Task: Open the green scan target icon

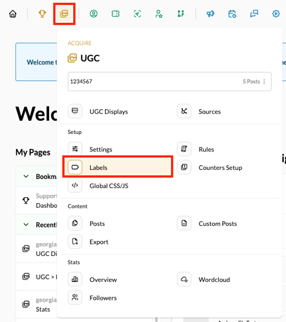Action: pos(137,14)
